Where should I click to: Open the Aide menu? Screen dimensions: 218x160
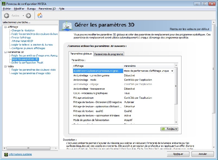[x=62, y=9]
